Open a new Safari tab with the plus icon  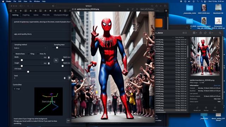click(161, 6)
